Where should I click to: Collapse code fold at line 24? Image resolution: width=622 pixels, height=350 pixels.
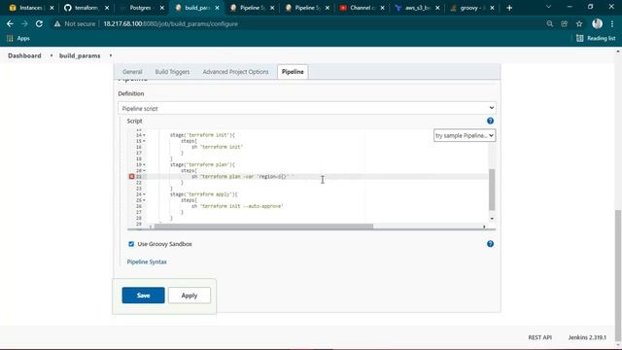pyautogui.click(x=144, y=194)
